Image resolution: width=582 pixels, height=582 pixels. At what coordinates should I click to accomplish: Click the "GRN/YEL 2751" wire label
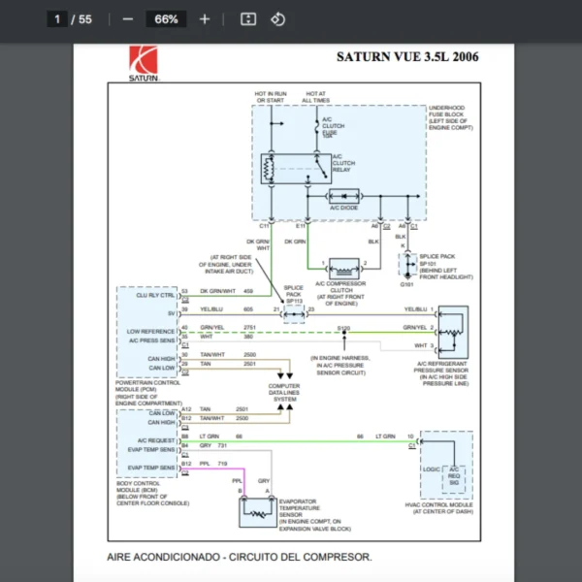coord(228,328)
